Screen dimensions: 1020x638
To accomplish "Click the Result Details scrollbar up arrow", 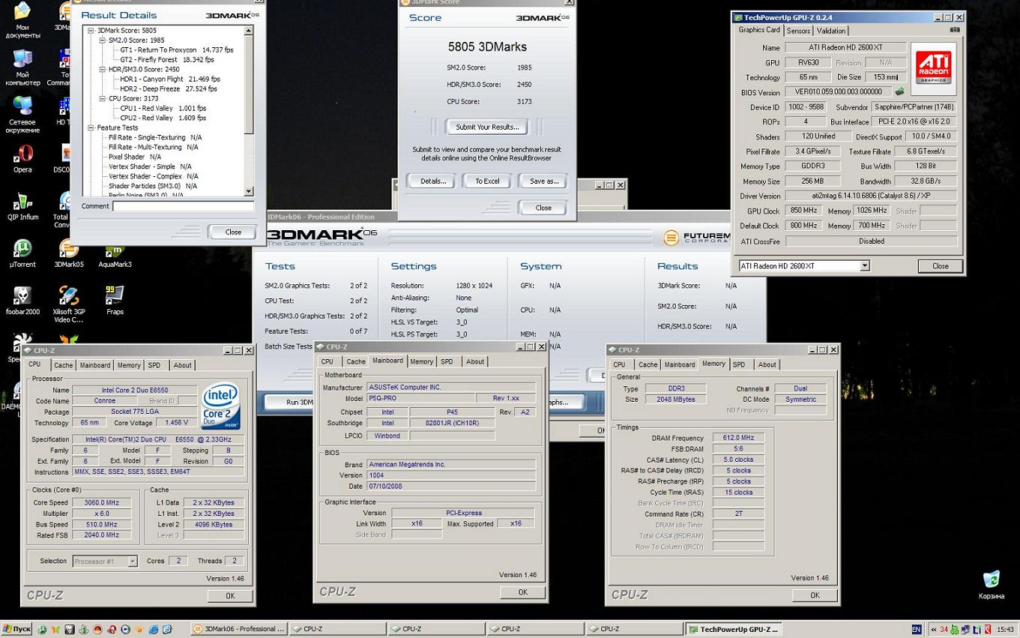I will pyautogui.click(x=249, y=31).
